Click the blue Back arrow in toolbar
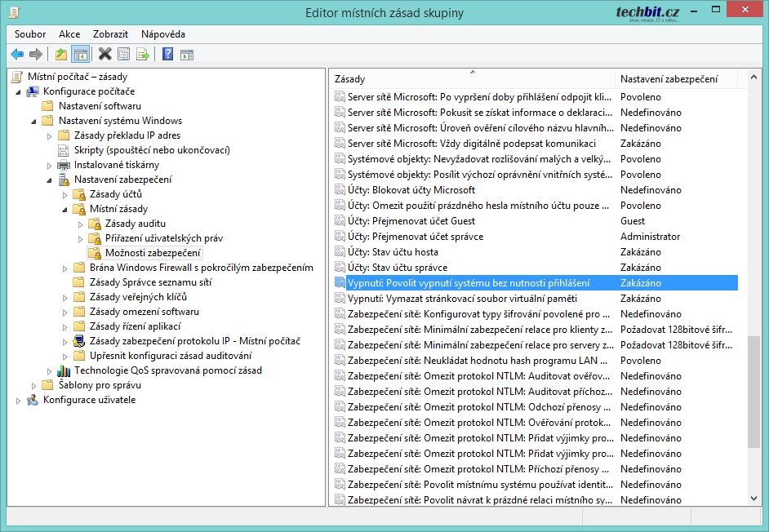 coord(17,55)
